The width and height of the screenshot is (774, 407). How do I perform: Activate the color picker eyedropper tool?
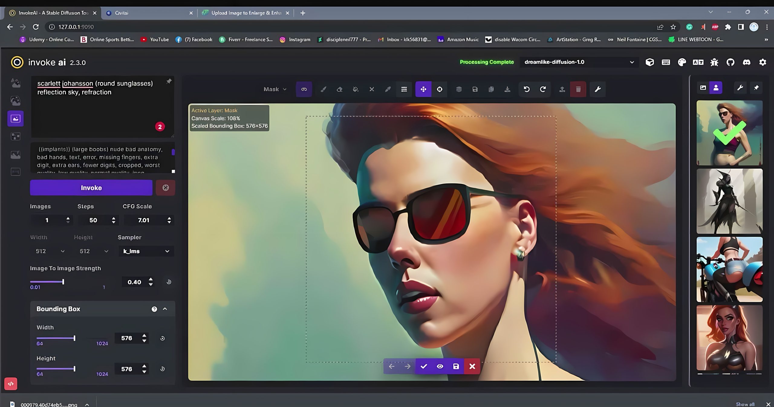[x=388, y=89]
